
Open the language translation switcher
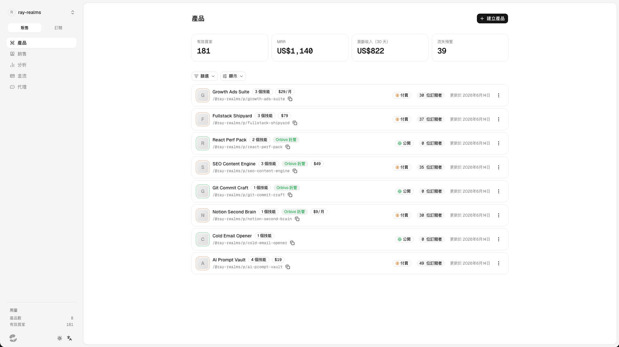coord(69,338)
